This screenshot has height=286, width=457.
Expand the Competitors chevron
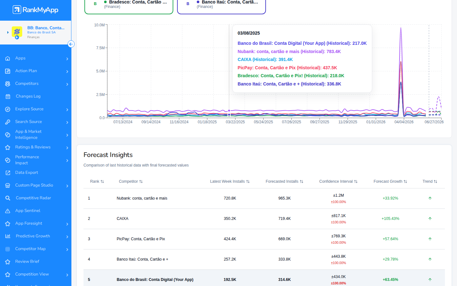point(67,84)
